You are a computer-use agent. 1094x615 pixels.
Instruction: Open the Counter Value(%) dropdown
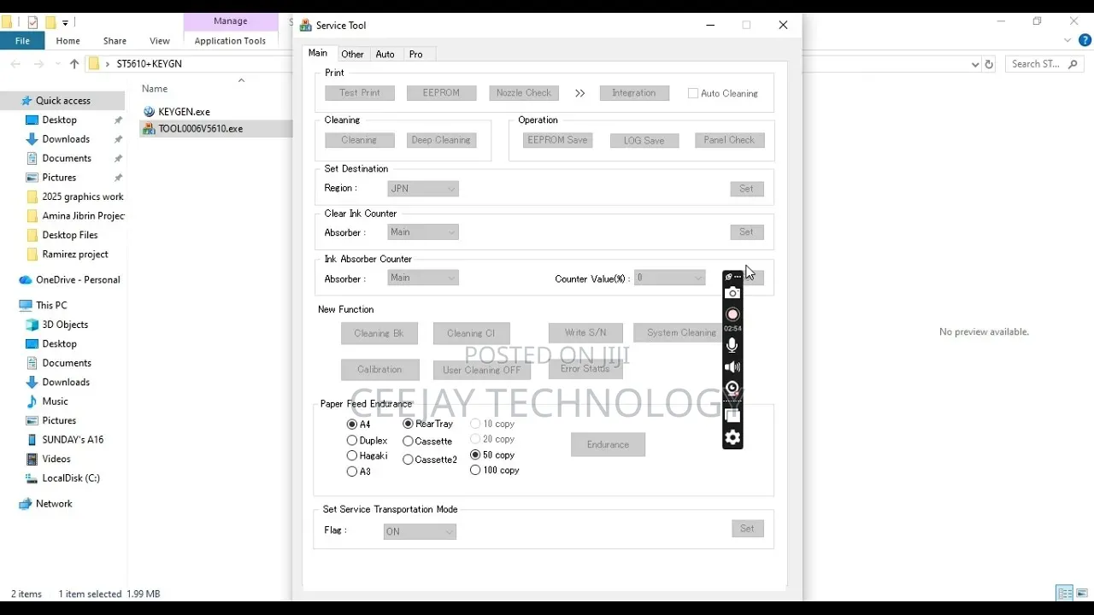(x=670, y=278)
